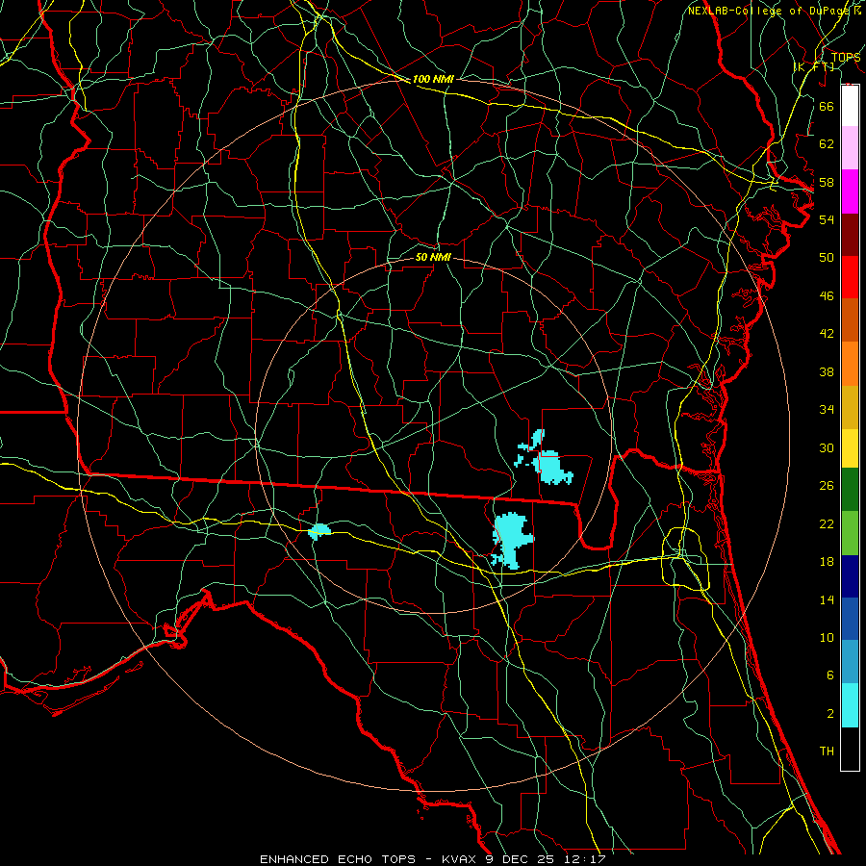Click the 'K FT' legend units label
Image resolution: width=866 pixels, height=866 pixels.
pos(814,66)
